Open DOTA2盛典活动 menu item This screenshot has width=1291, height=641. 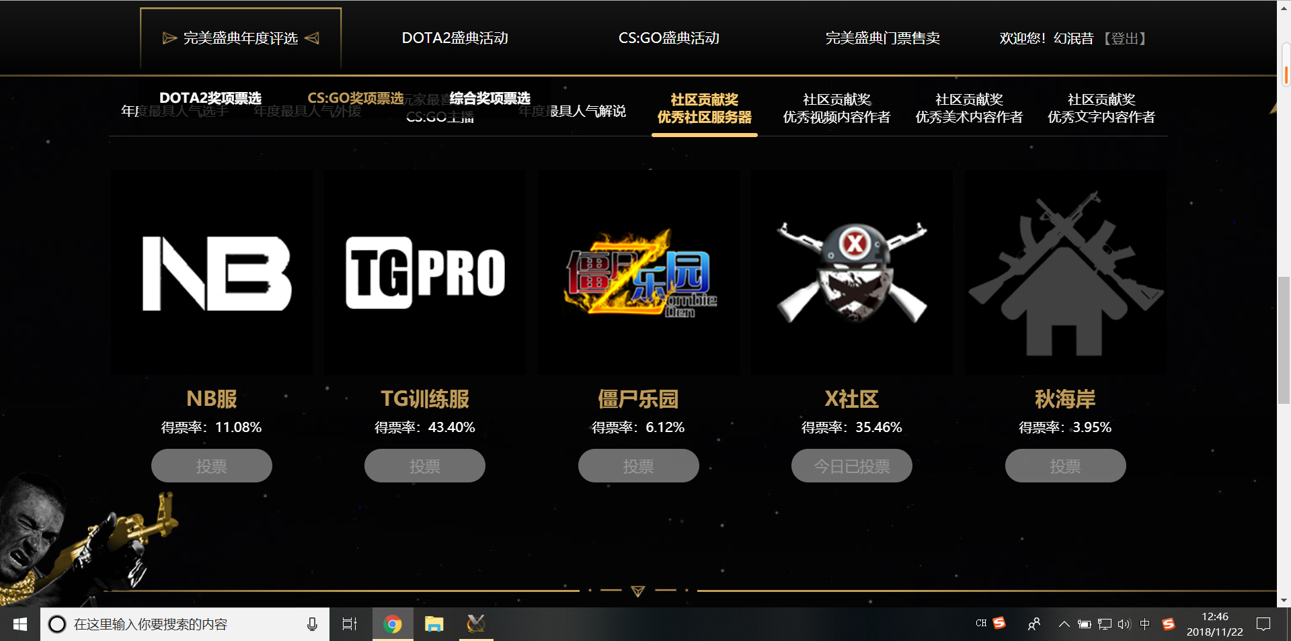[455, 38]
